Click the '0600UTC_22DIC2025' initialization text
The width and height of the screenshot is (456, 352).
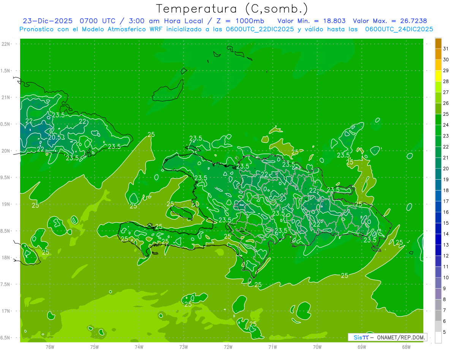click(x=260, y=29)
